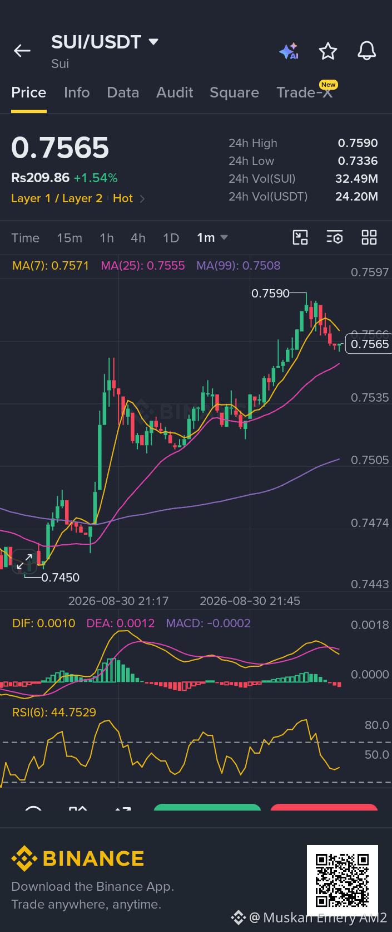Scan the Binance QR code
This screenshot has width=392, height=932.
pyautogui.click(x=343, y=880)
